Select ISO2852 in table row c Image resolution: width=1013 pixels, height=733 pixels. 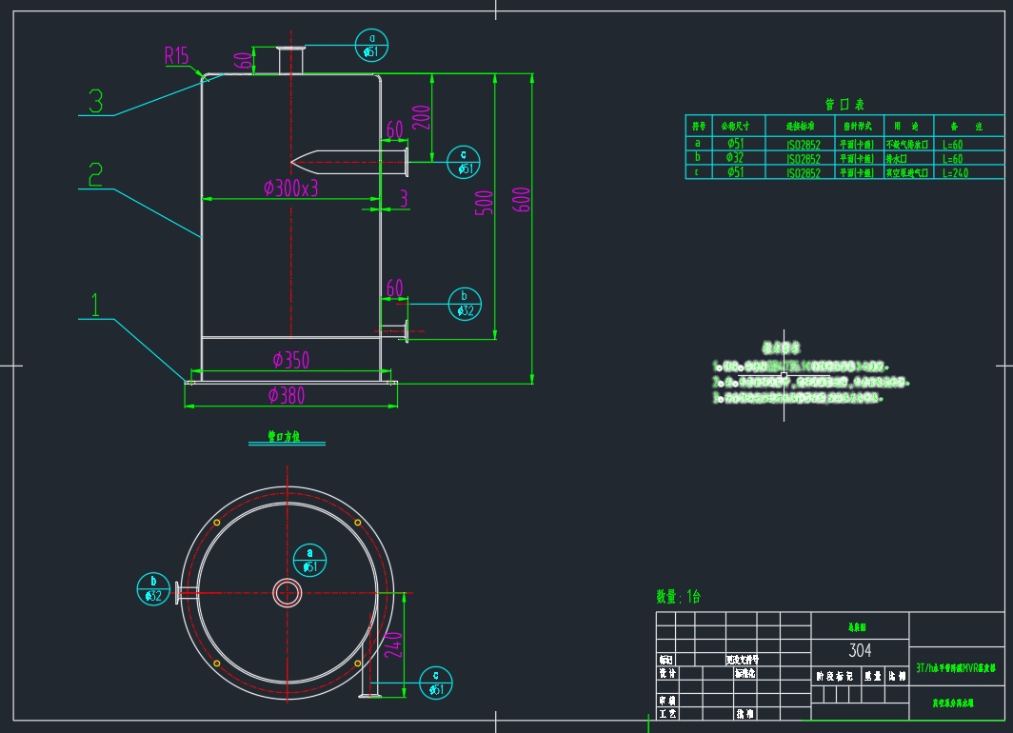pyautogui.click(x=804, y=173)
